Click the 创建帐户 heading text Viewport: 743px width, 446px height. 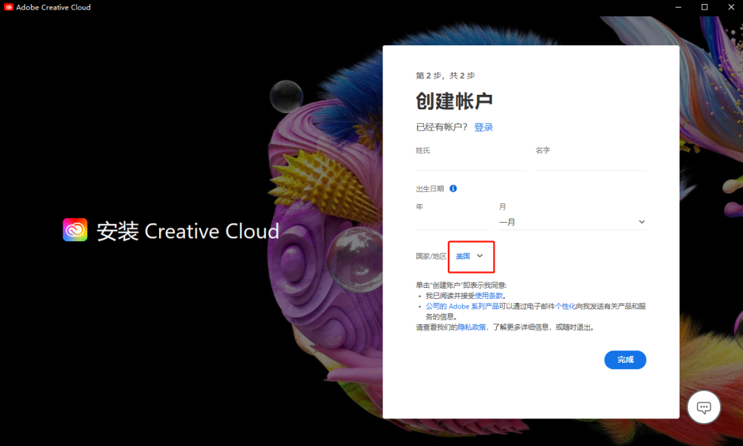pyautogui.click(x=454, y=101)
